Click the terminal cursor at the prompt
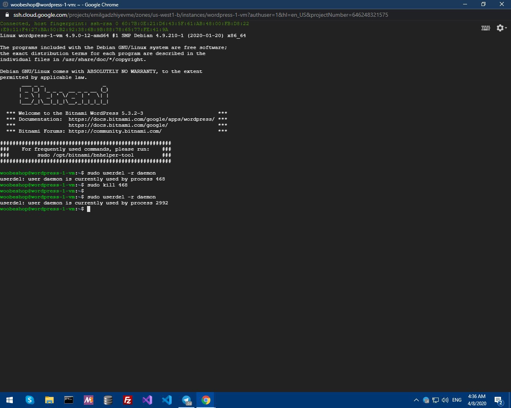511x408 pixels. coord(89,209)
